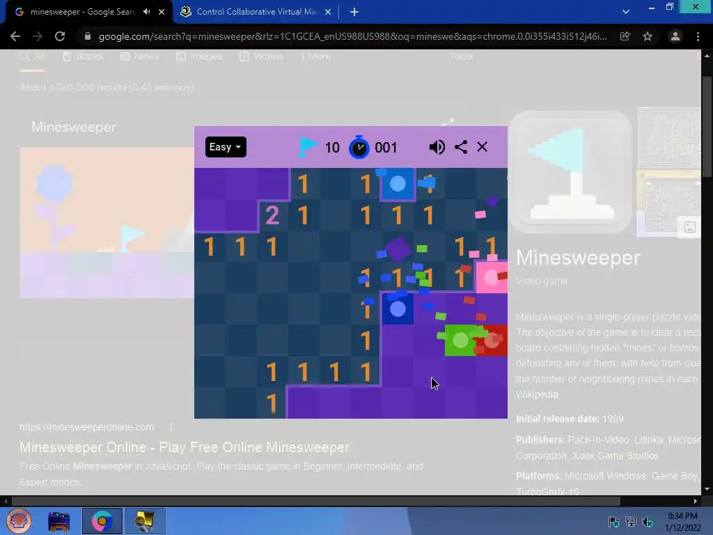Click the more images icon
This screenshot has height=535, width=713.
689,227
